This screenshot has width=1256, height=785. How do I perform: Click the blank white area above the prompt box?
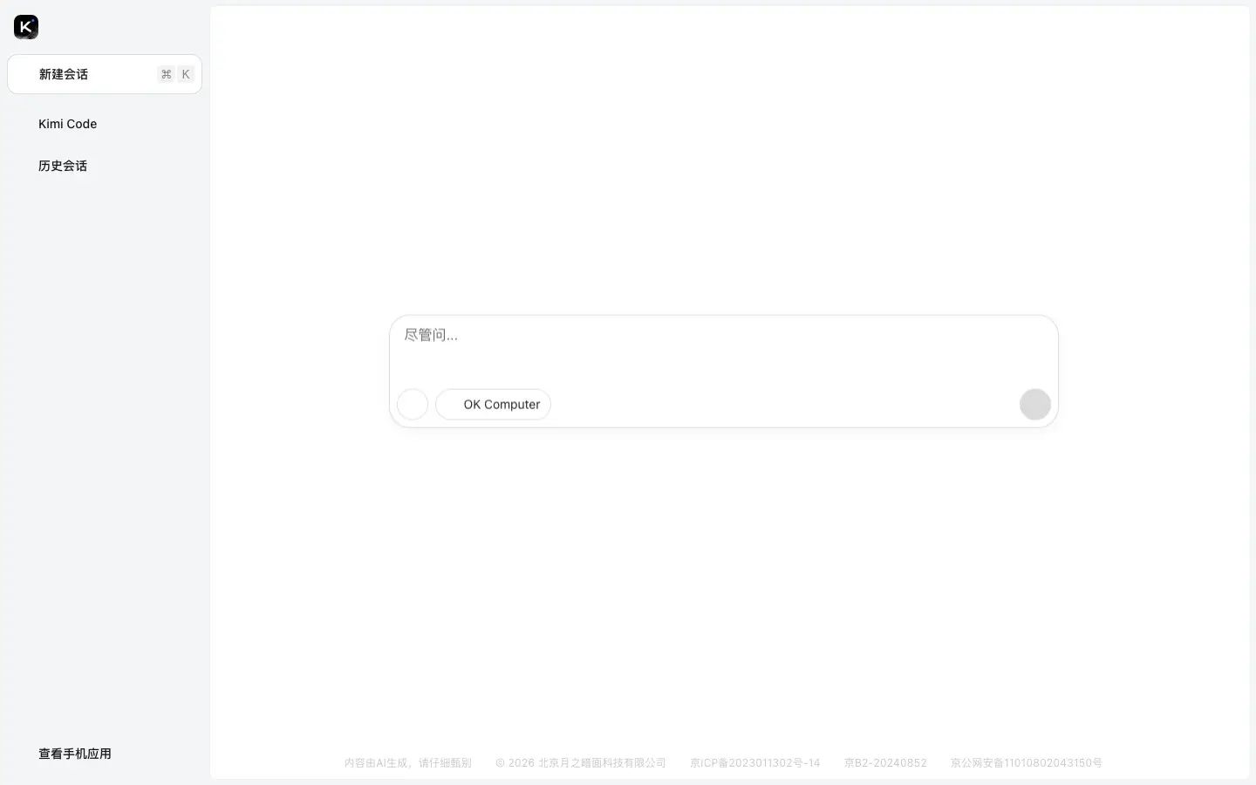[x=724, y=174]
